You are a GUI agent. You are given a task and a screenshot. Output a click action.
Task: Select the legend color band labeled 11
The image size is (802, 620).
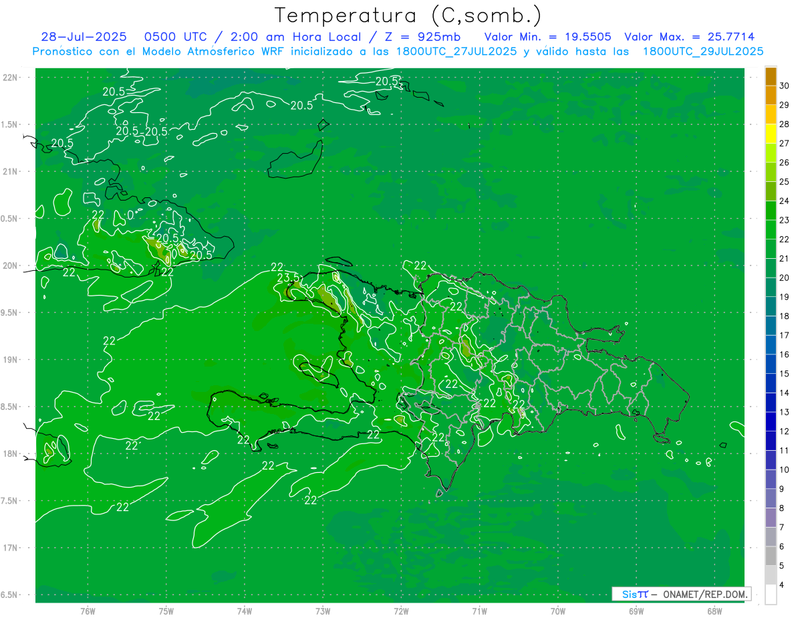tap(771, 441)
